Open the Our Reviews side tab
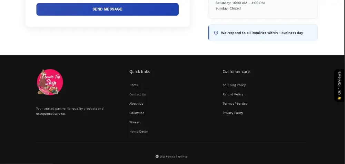The width and height of the screenshot is (345, 164). [x=339, y=85]
